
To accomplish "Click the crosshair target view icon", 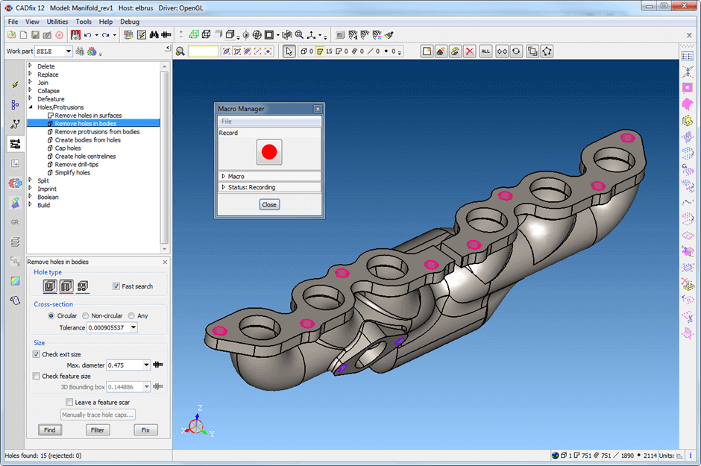I will click(257, 35).
